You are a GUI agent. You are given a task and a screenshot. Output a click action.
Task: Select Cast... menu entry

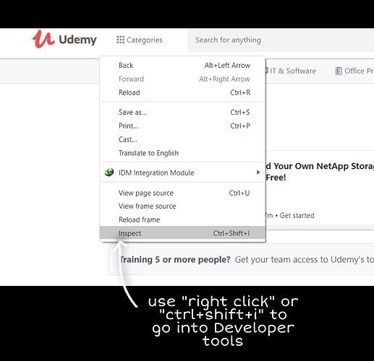[182, 139]
